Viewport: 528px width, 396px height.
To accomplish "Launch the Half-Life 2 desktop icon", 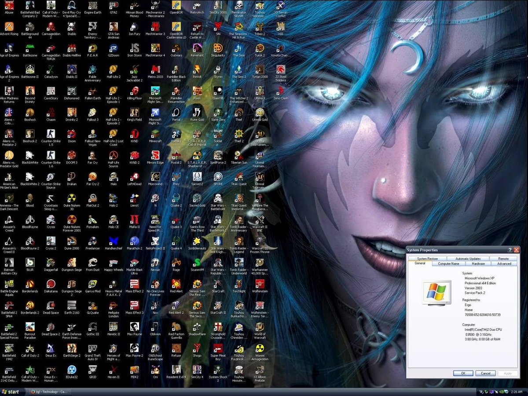I will coord(114,72).
